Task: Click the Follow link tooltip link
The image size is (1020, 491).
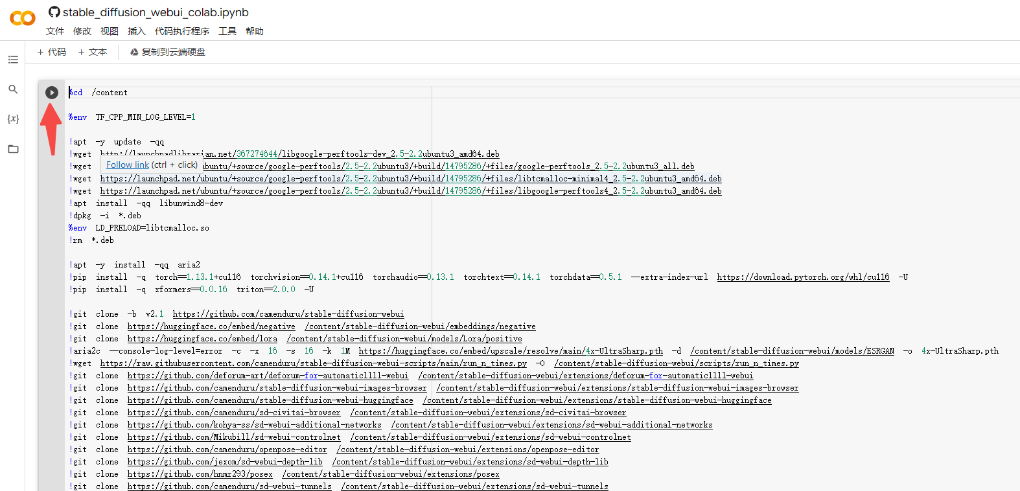Action: tap(128, 165)
